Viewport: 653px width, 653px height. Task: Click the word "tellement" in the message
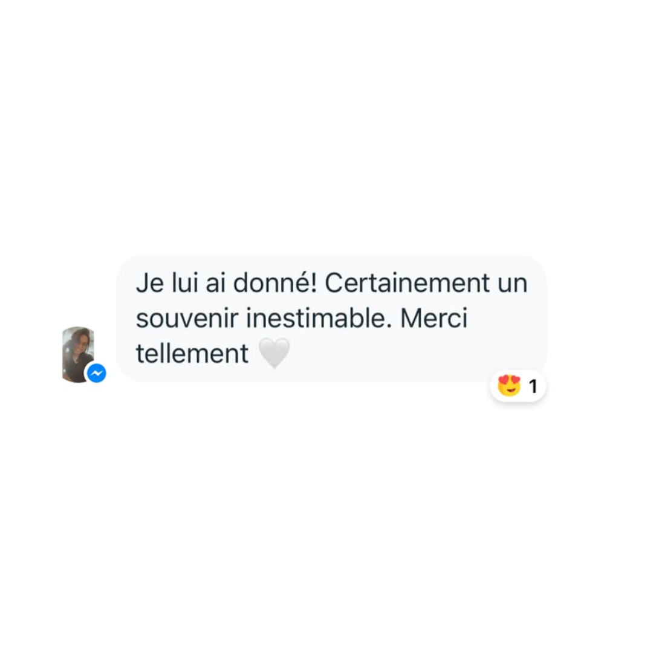[192, 354]
